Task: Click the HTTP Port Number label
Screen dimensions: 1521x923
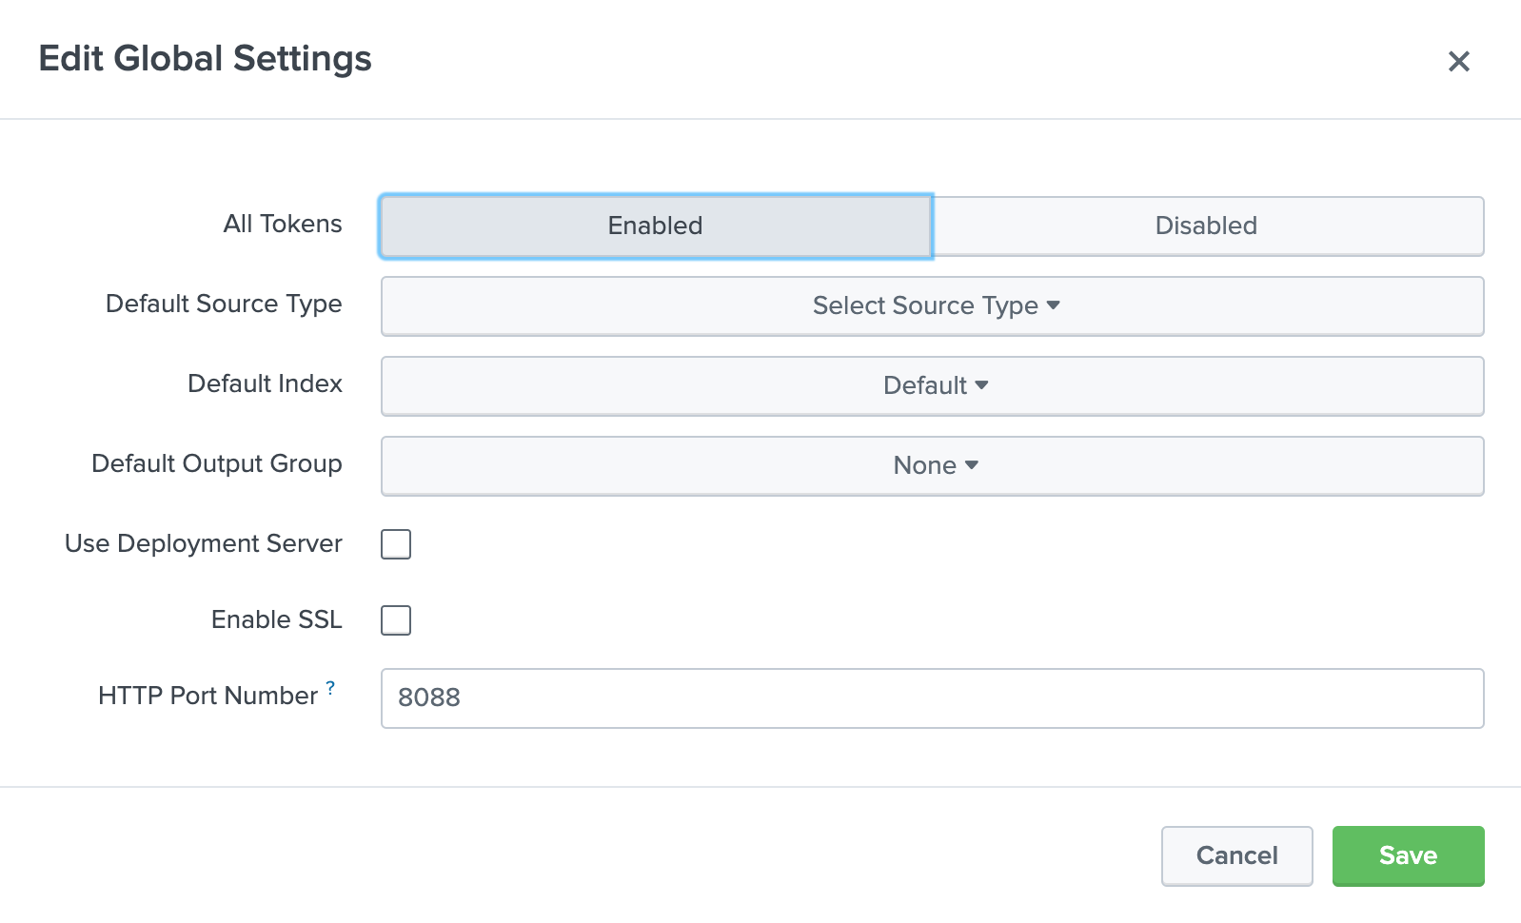Action: pos(207,696)
